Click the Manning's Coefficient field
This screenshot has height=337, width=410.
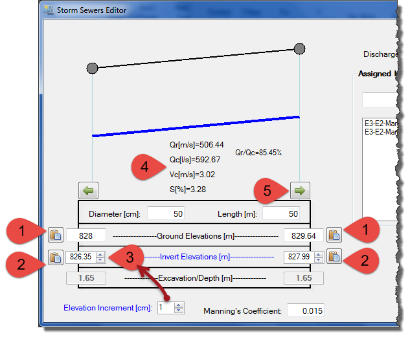point(306,311)
